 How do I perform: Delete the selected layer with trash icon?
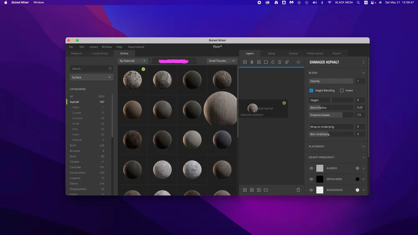coord(298,190)
